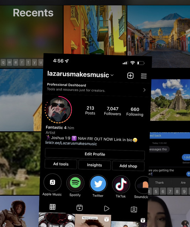Tap the 4:56 clock in status bar

(58, 61)
